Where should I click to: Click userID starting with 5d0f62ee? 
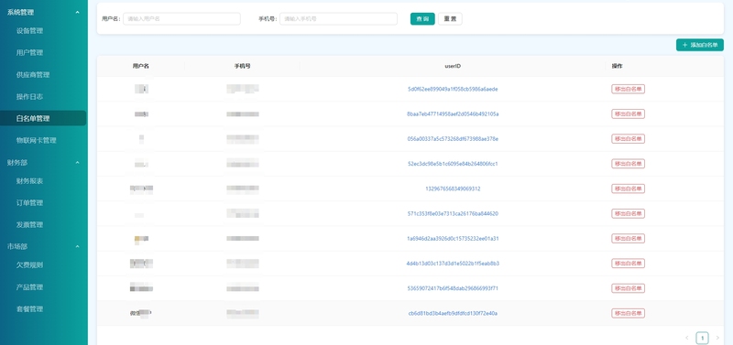point(453,89)
